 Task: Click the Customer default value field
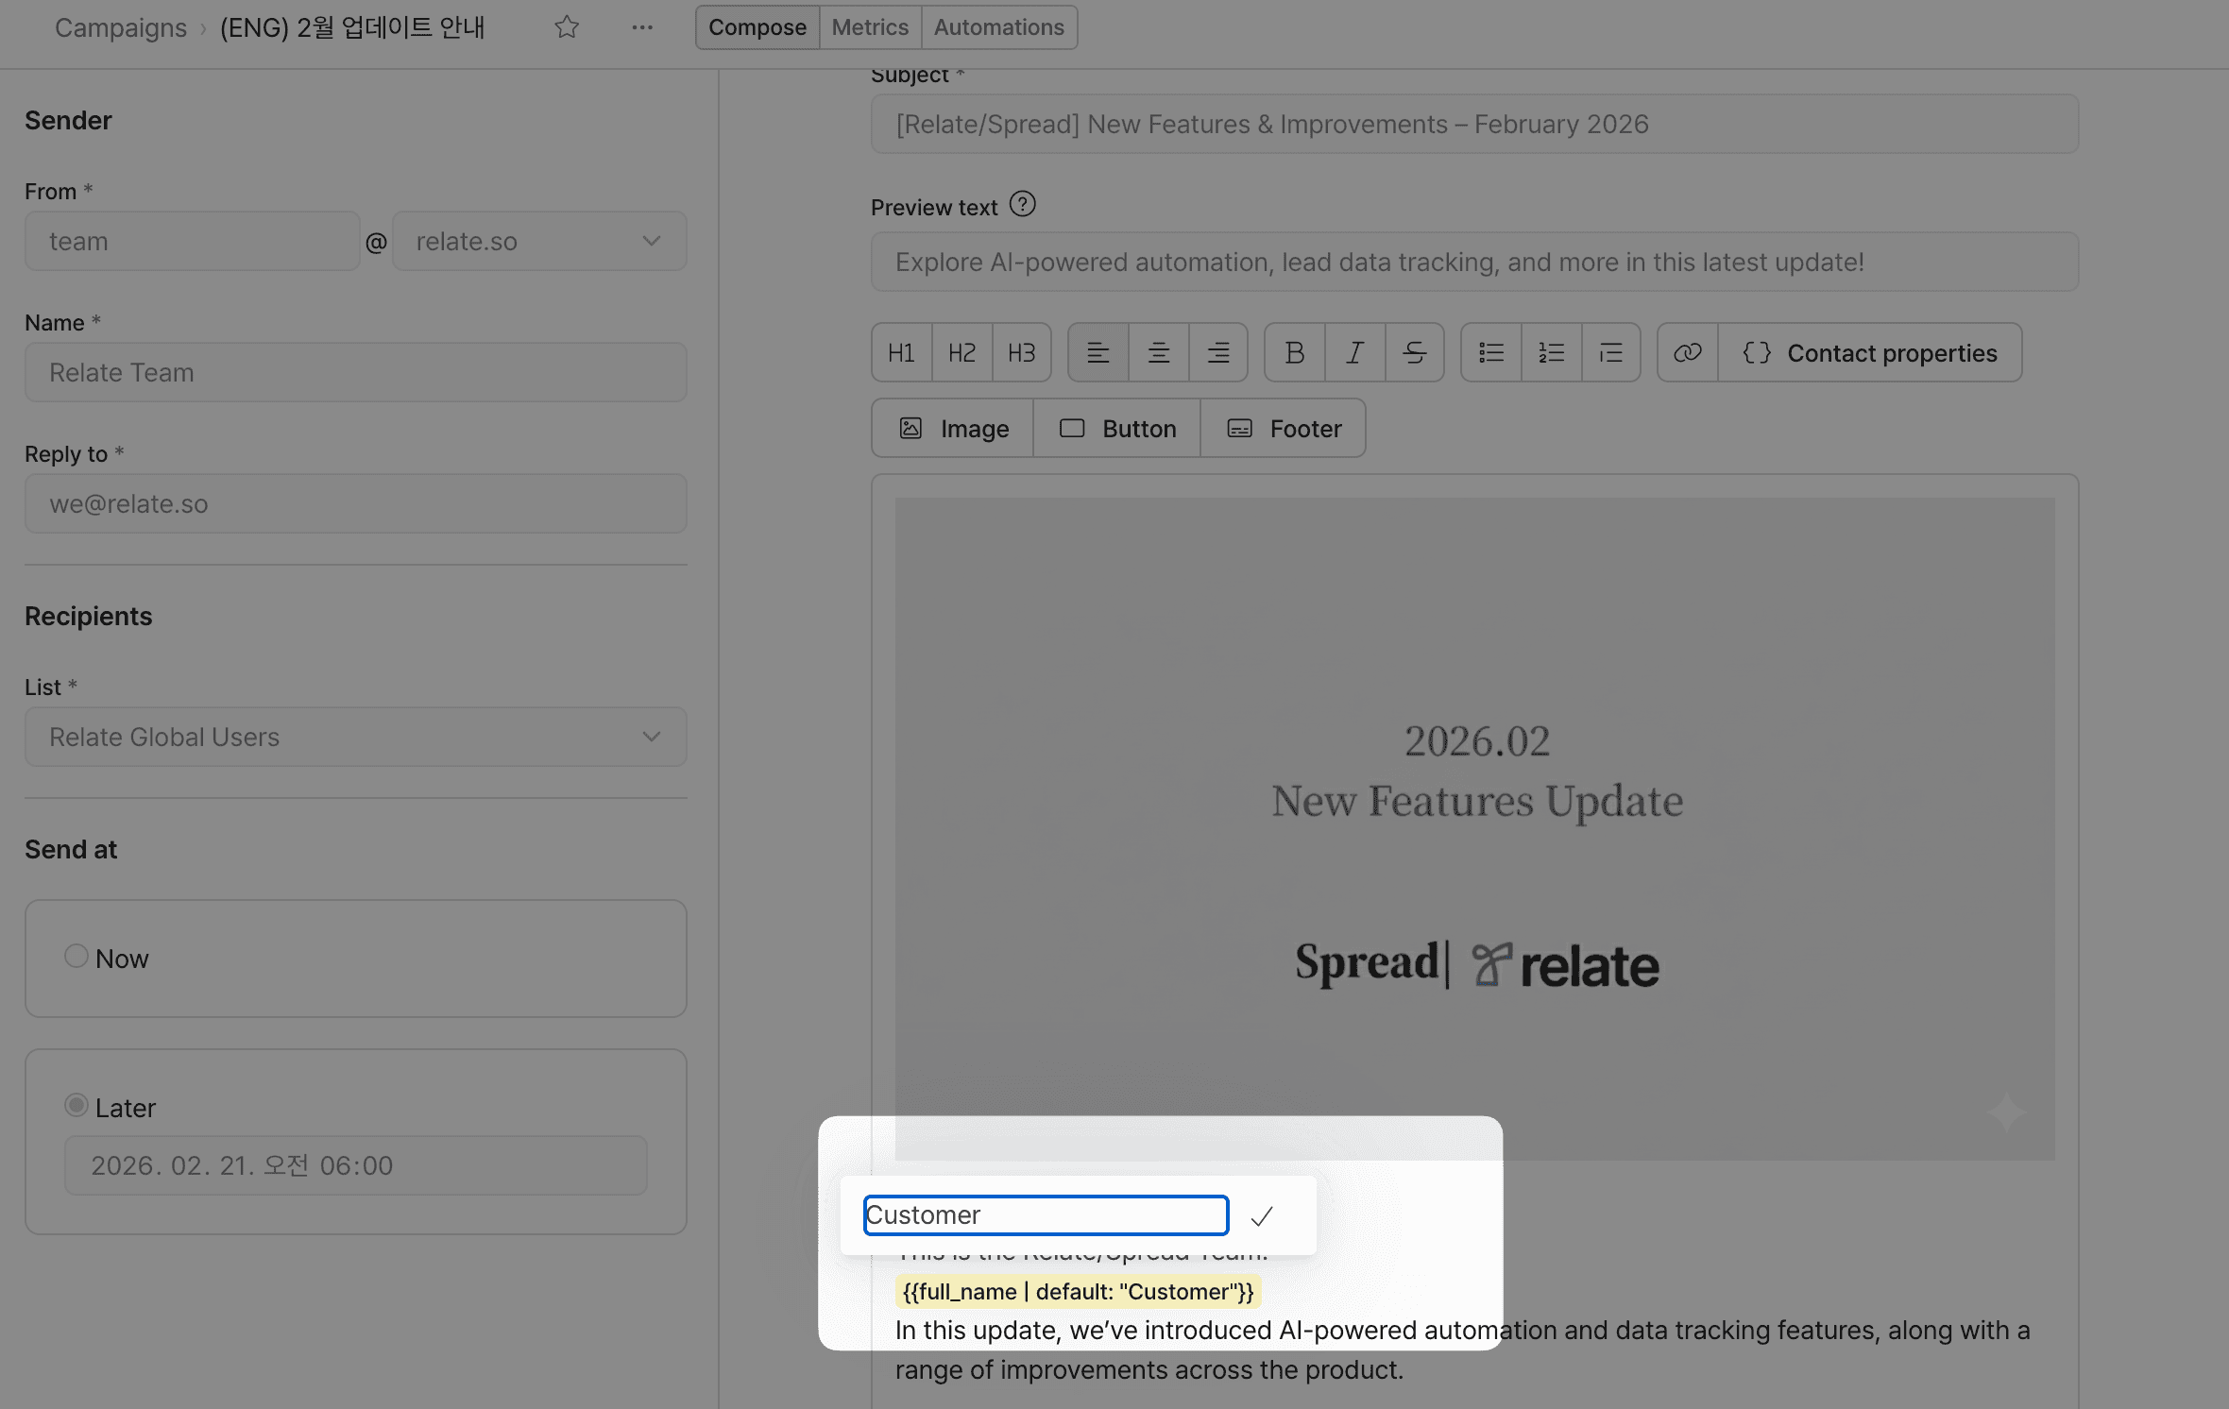(x=1046, y=1215)
